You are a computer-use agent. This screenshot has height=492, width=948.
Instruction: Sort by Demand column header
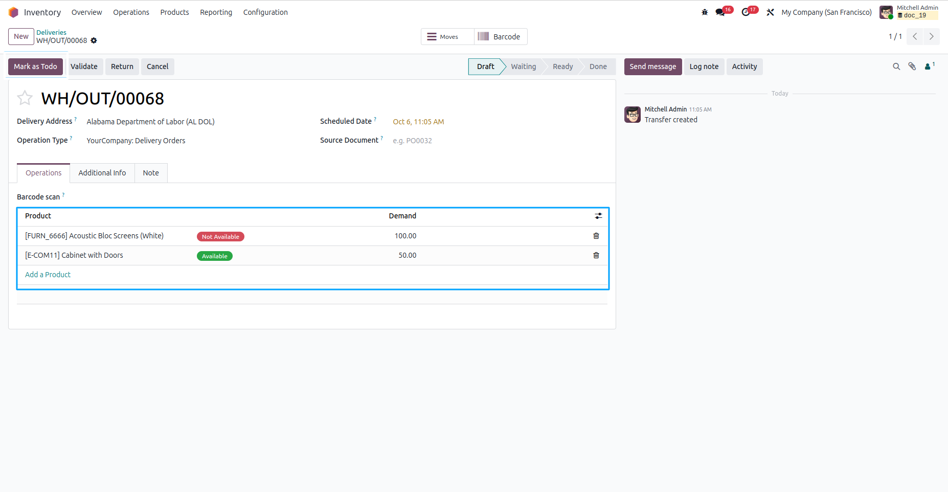tap(402, 216)
